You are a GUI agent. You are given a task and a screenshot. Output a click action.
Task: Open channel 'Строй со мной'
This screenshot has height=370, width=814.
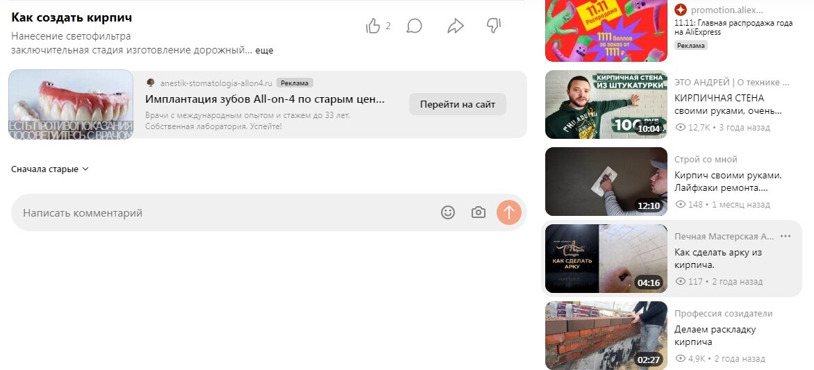(706, 159)
